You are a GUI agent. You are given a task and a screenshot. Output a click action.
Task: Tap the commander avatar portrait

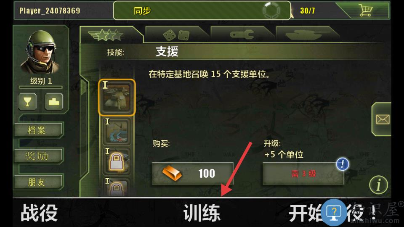[x=40, y=52]
